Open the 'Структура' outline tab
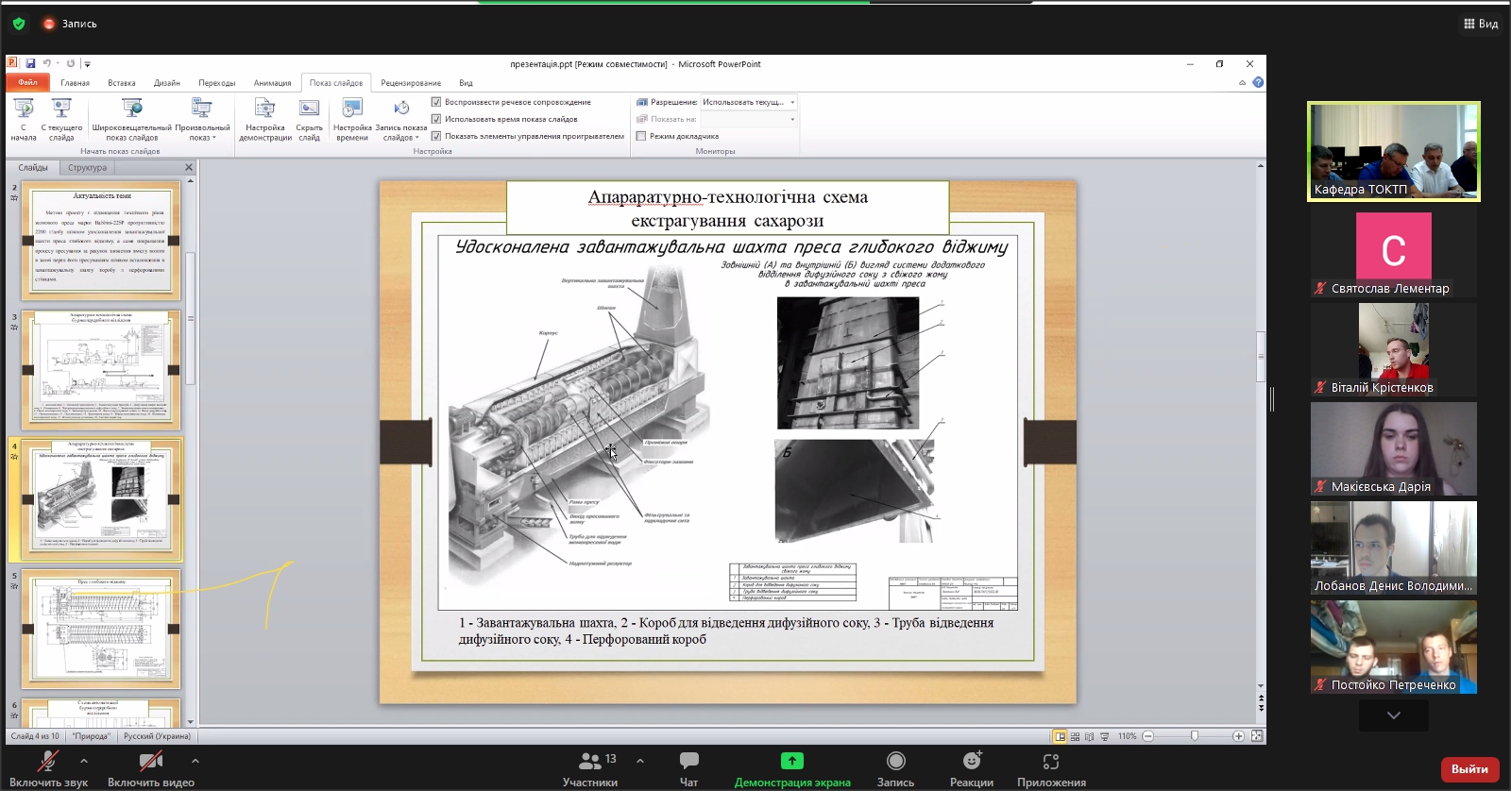The width and height of the screenshot is (1511, 791). click(87, 168)
